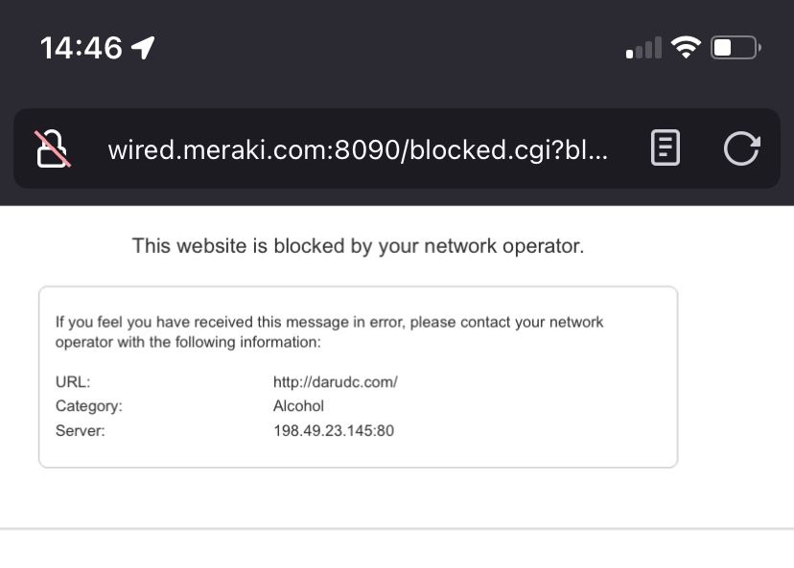Tap the page reload icon

click(741, 148)
